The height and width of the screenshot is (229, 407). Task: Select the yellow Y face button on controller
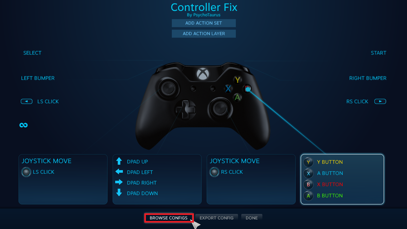click(237, 80)
